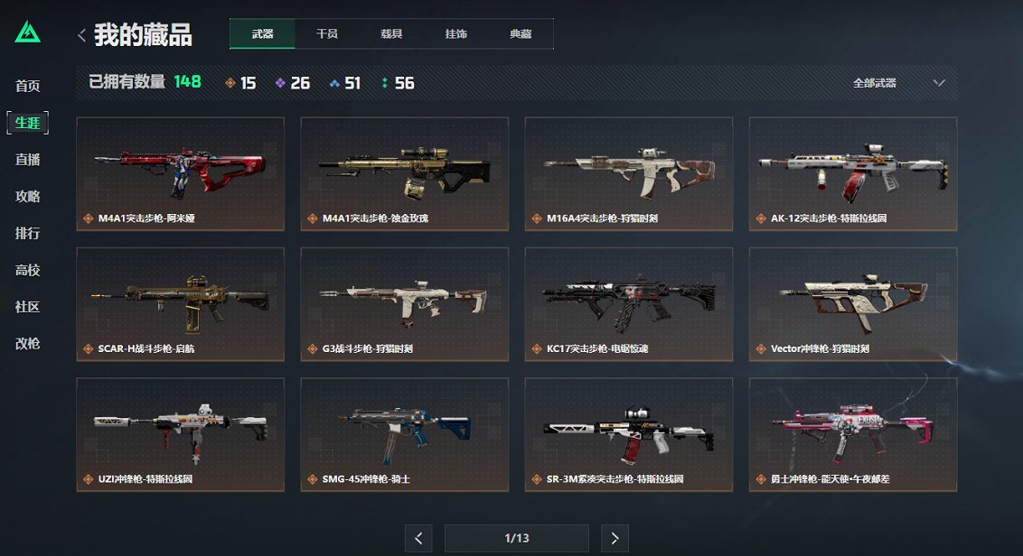Click the green triangle logo icon
This screenshot has height=556, width=1023.
pos(27,32)
